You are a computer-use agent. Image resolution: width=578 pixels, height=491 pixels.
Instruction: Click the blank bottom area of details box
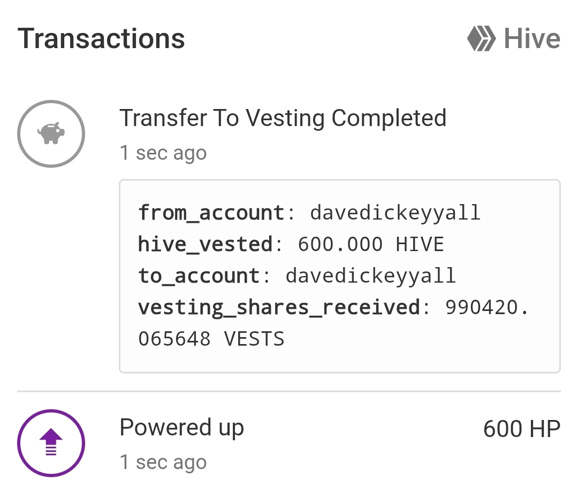[339, 360]
